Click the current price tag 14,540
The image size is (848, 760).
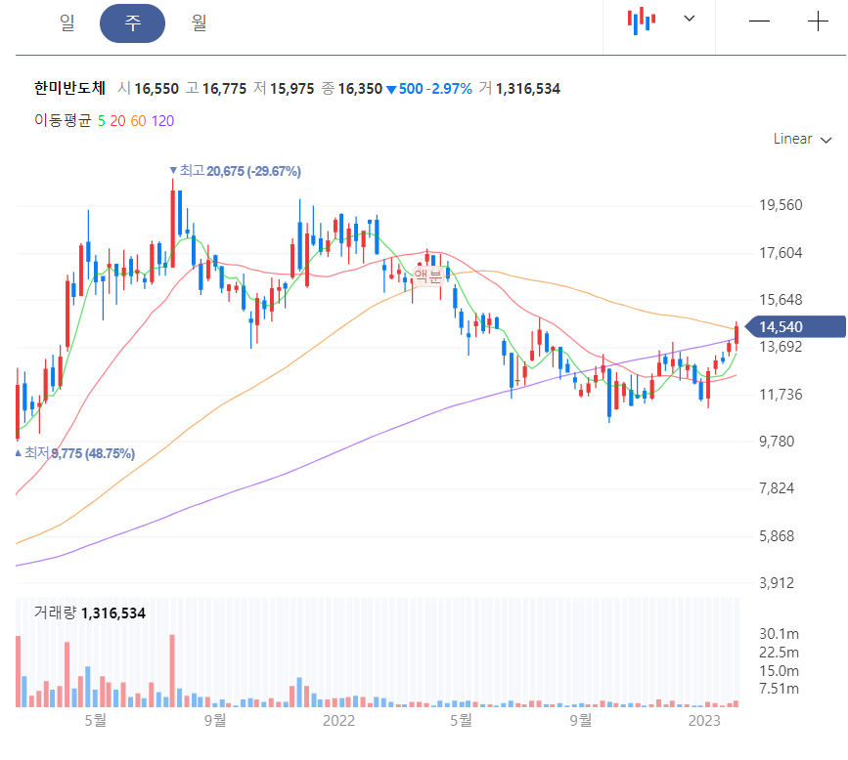coord(795,327)
